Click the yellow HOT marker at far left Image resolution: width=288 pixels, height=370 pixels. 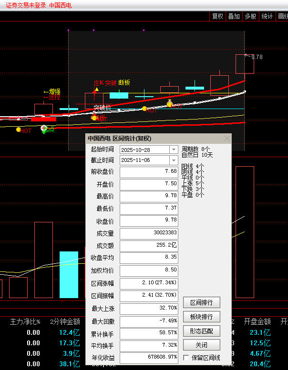point(19,129)
